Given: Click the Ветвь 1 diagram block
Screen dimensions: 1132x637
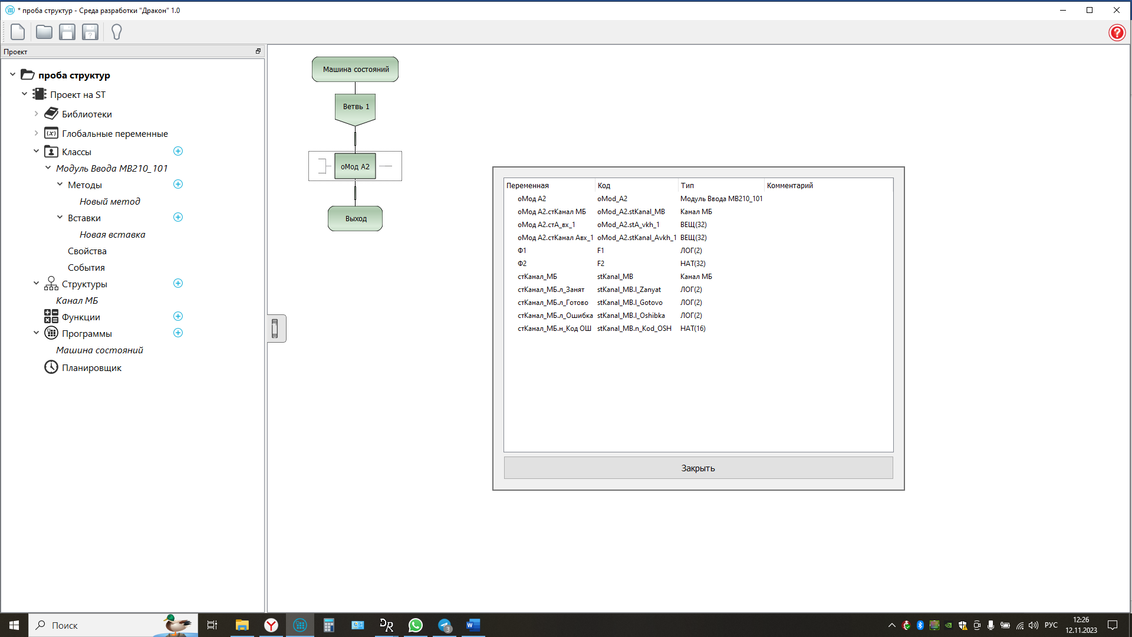Looking at the screenshot, I should pos(356,107).
